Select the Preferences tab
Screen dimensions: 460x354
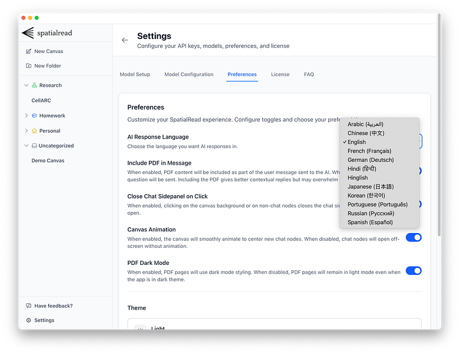(242, 74)
